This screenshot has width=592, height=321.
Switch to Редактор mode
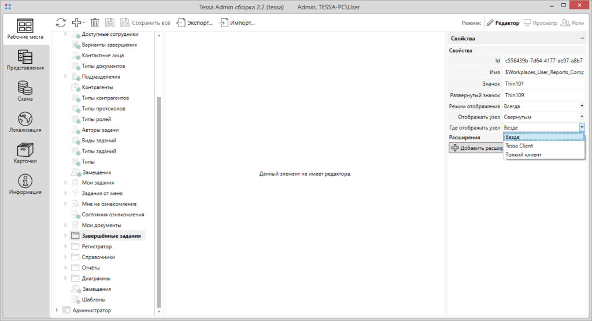(502, 23)
